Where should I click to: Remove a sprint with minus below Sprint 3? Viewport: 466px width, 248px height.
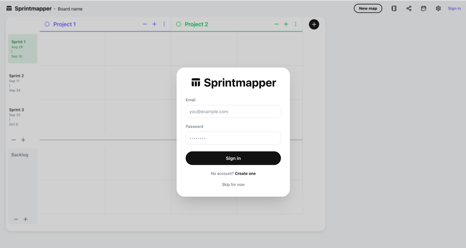(14, 140)
